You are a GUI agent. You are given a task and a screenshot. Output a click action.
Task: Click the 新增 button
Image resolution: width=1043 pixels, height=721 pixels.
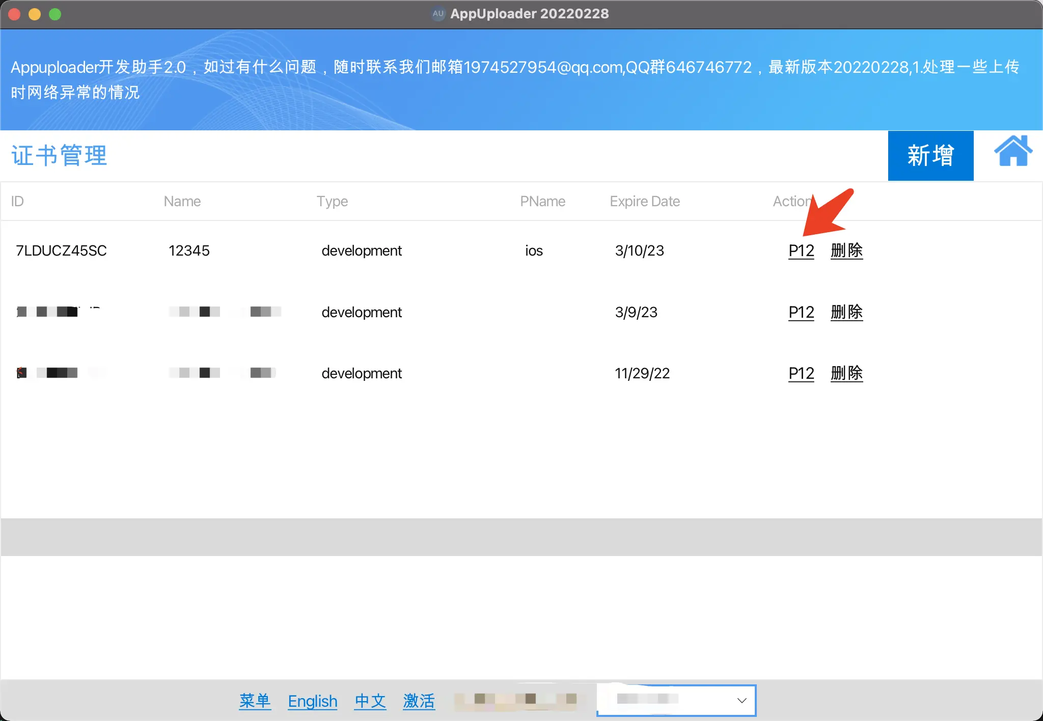[x=930, y=156]
